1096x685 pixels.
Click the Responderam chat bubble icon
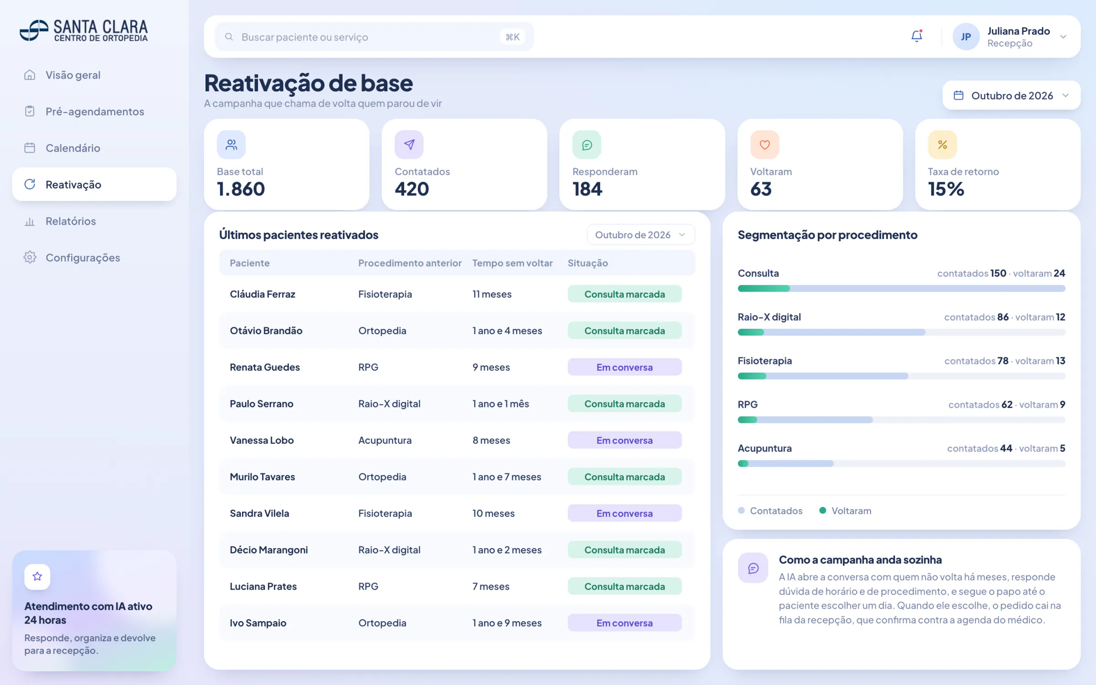587,145
